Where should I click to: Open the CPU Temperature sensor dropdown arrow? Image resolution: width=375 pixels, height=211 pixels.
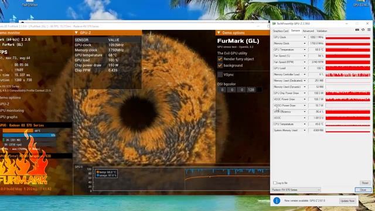(305, 124)
